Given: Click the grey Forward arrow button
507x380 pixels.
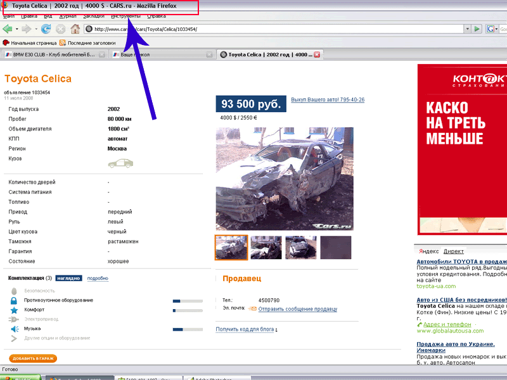Looking at the screenshot, I should click(x=26, y=29).
